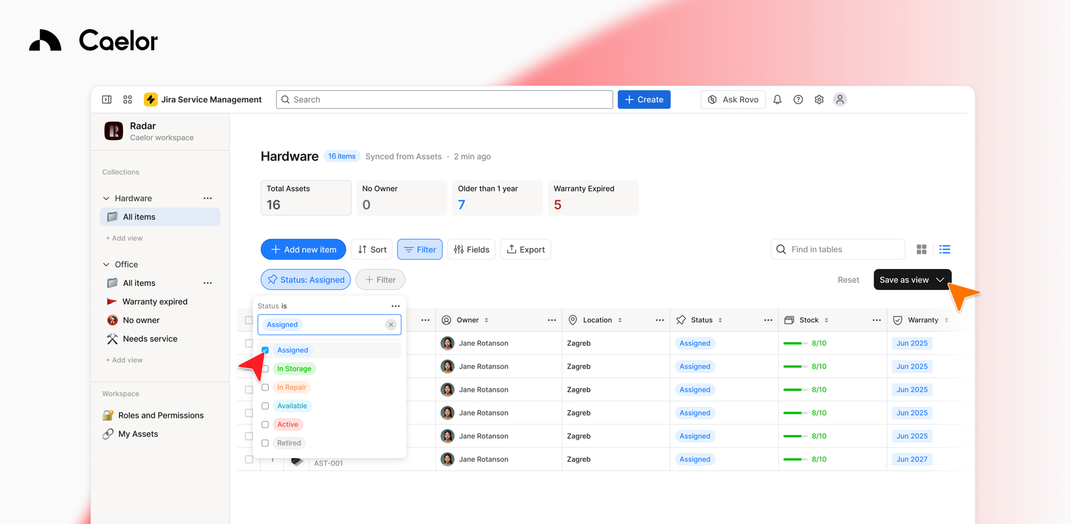Open the user profile avatar
1071x524 pixels.
840,100
